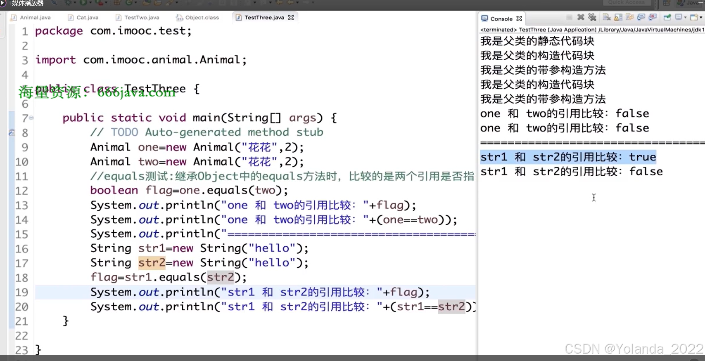The height and width of the screenshot is (361, 705).
Task: Expand the Open Console dropdown arrow
Action: coord(701,18)
